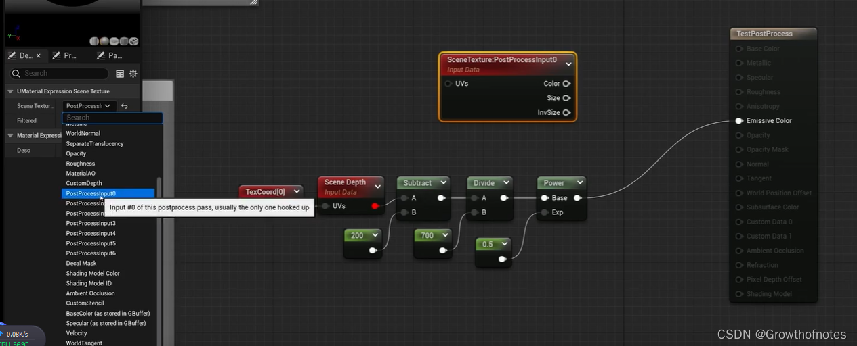This screenshot has width=857, height=346.
Task: Collapse the Material Expression section
Action: point(10,136)
